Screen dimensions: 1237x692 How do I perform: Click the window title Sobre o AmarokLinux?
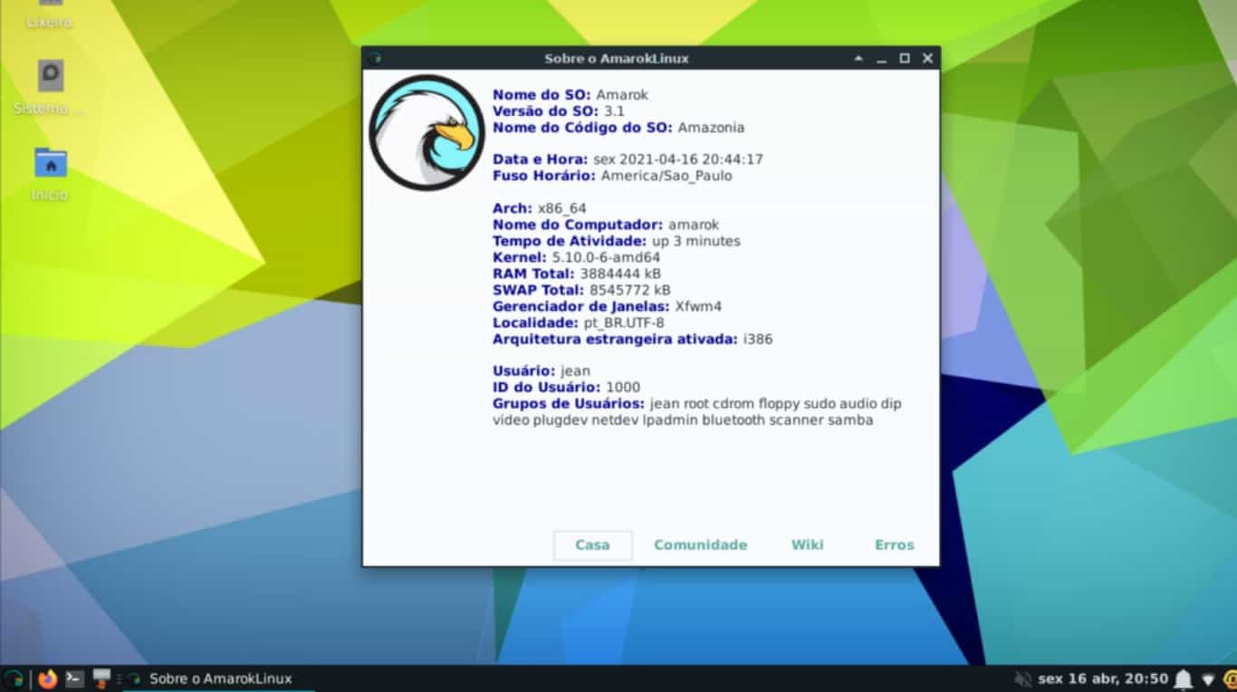(x=616, y=58)
